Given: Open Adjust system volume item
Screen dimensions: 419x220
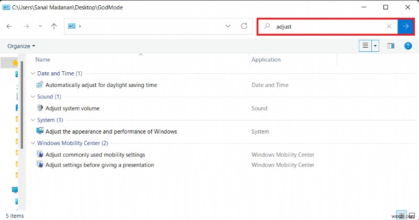Looking at the screenshot, I should click(72, 108).
